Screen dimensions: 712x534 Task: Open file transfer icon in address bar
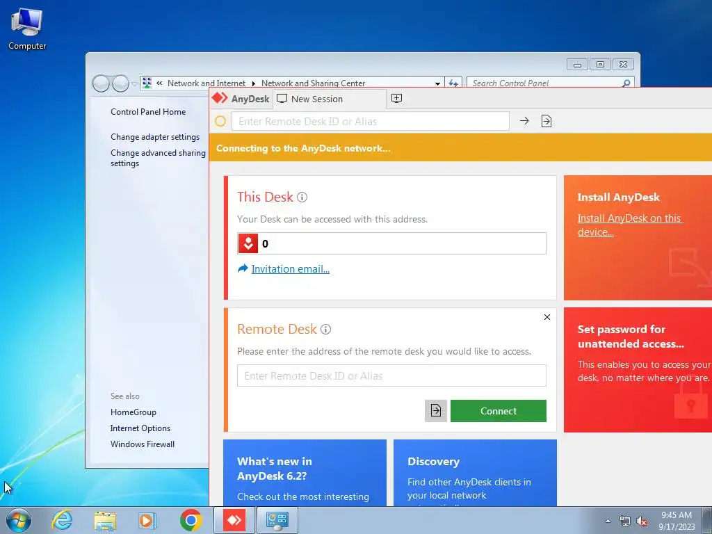547,121
